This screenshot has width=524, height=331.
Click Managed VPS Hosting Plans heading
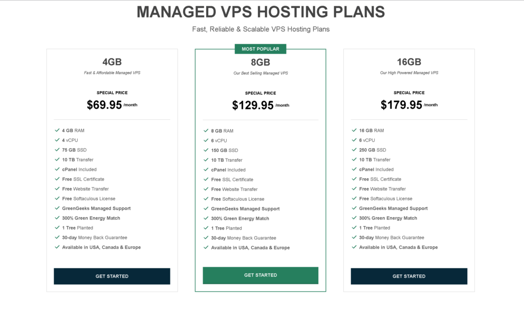tap(260, 12)
